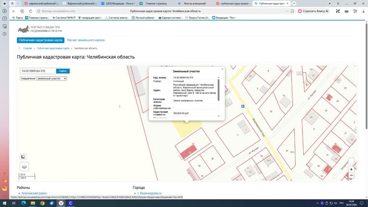Open File Explorer from the taskbar
Screen dimensions: 368x207
tap(33, 203)
